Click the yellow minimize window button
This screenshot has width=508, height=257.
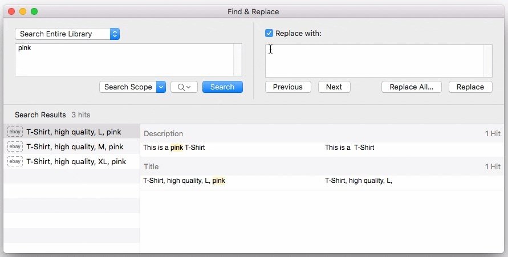coord(23,11)
